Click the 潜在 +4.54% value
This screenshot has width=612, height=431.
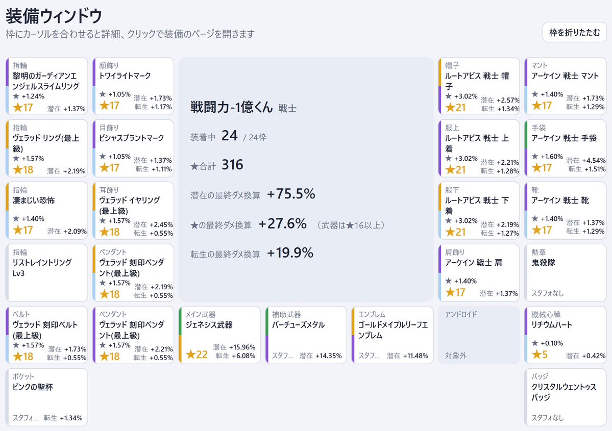586,160
